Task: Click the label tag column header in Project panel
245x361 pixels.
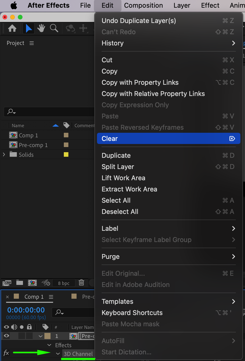Action: pos(66,125)
